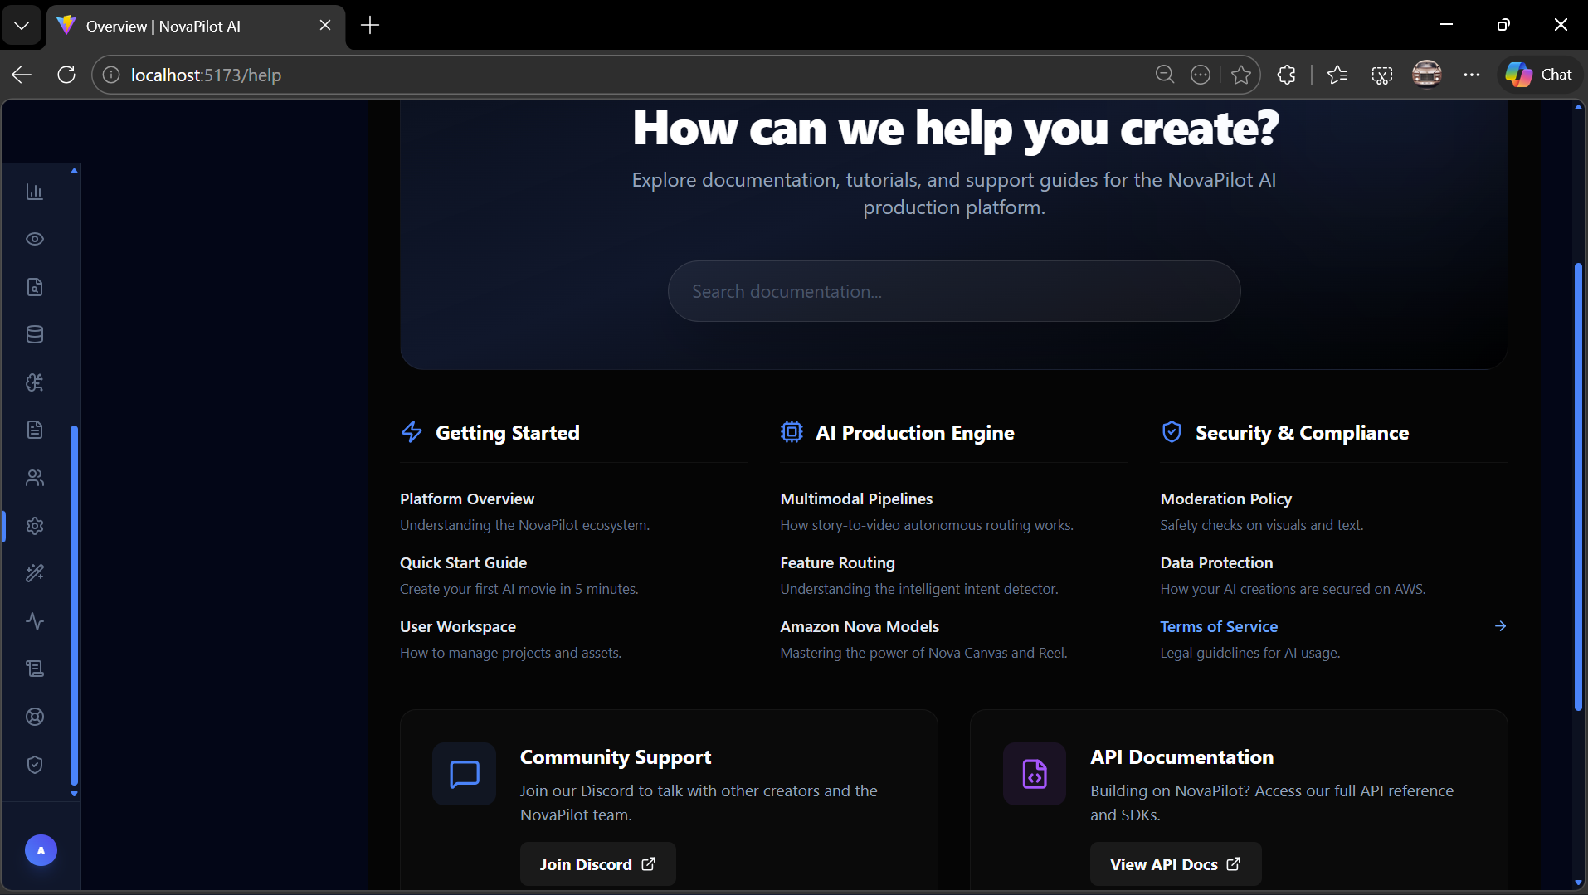
Task: Open the Quick Start Guide article
Action: pos(463,562)
